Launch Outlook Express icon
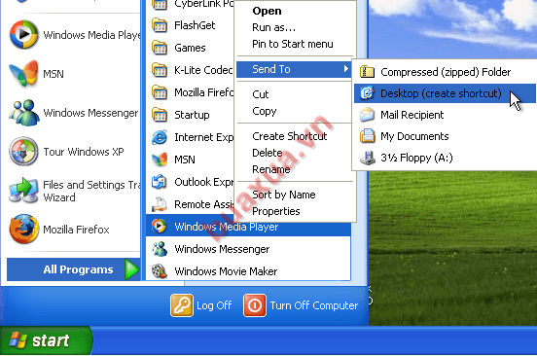The height and width of the screenshot is (356, 537). [x=160, y=182]
